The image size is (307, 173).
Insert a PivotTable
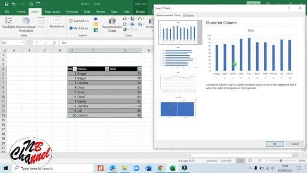click(9, 23)
